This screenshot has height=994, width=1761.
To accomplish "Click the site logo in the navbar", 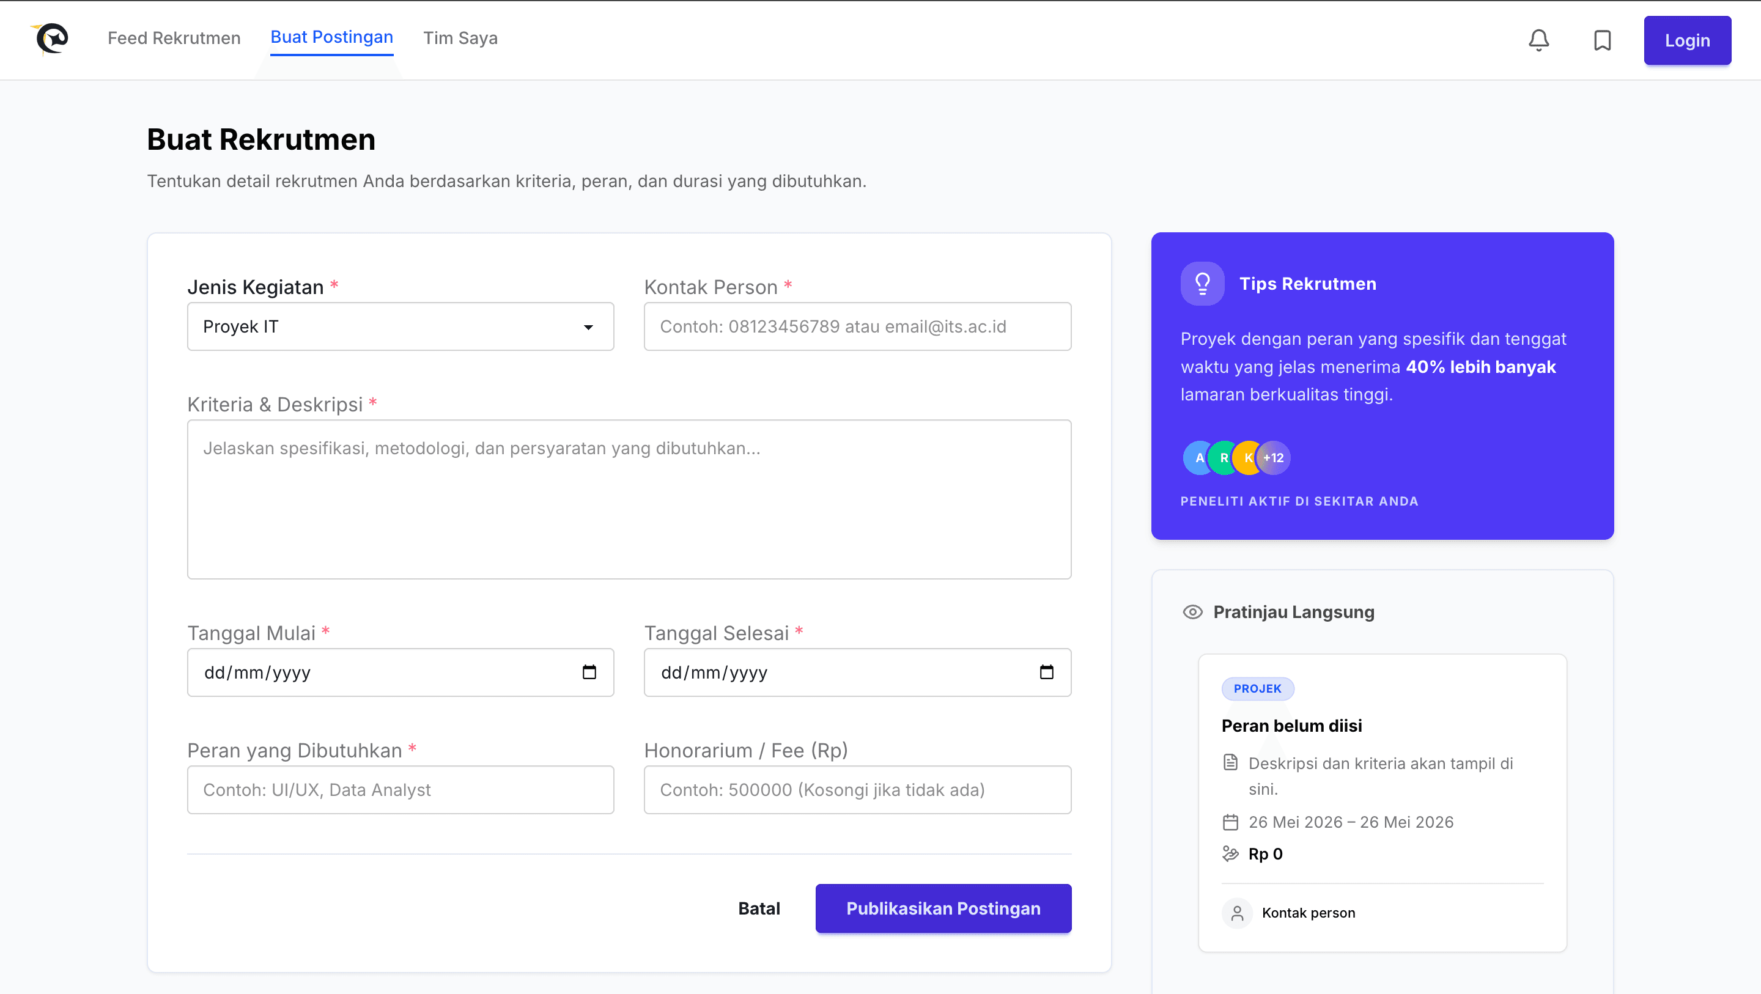I will (x=51, y=39).
